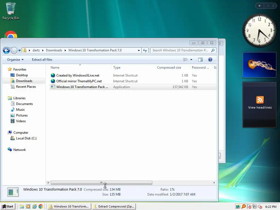Click Extract all files
Image resolution: width=280 pixels, height=210 pixels.
point(42,60)
